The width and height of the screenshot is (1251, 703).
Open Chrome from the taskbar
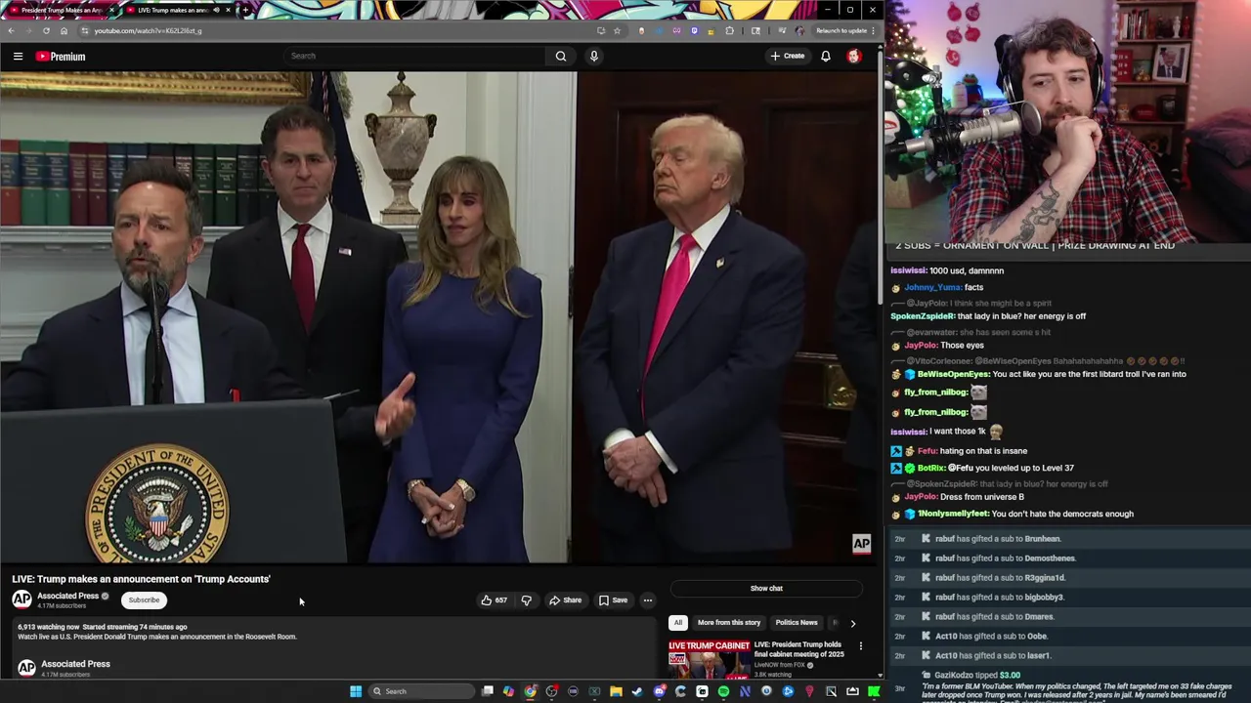pos(530,691)
